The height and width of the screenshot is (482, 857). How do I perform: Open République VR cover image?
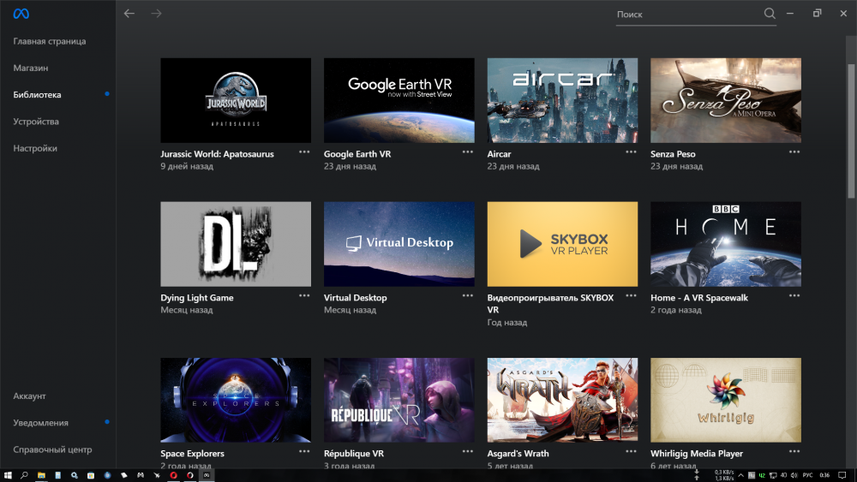[399, 400]
